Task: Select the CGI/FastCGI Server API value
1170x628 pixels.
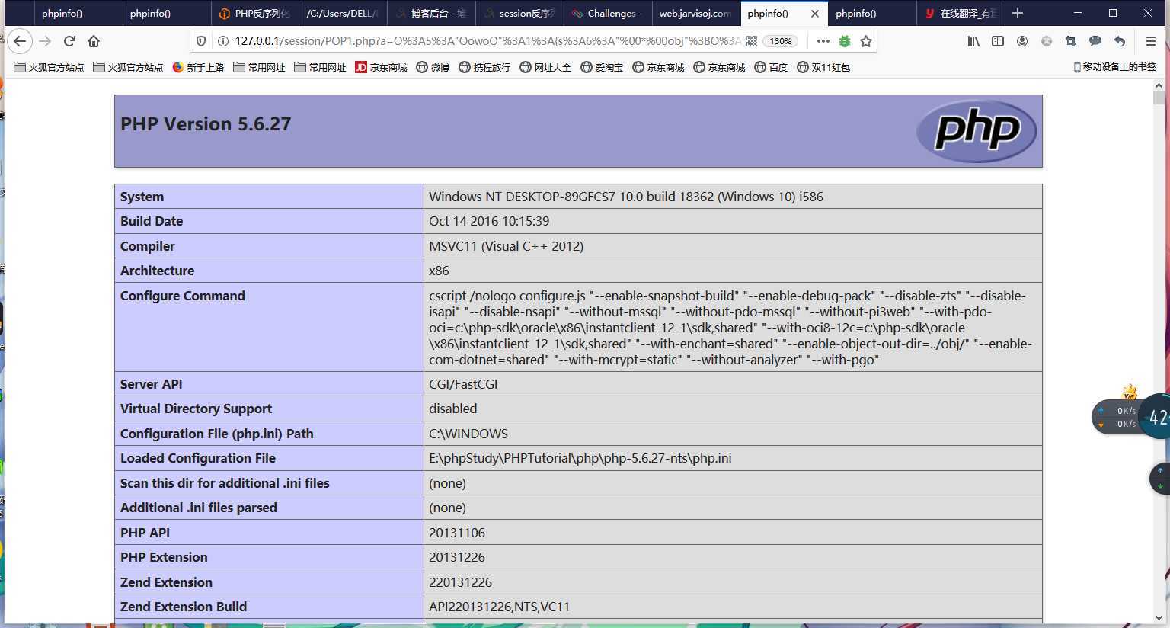Action: (x=463, y=384)
